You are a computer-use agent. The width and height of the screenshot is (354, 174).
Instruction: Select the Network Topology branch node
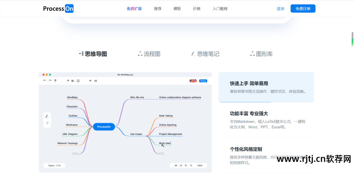point(68,143)
